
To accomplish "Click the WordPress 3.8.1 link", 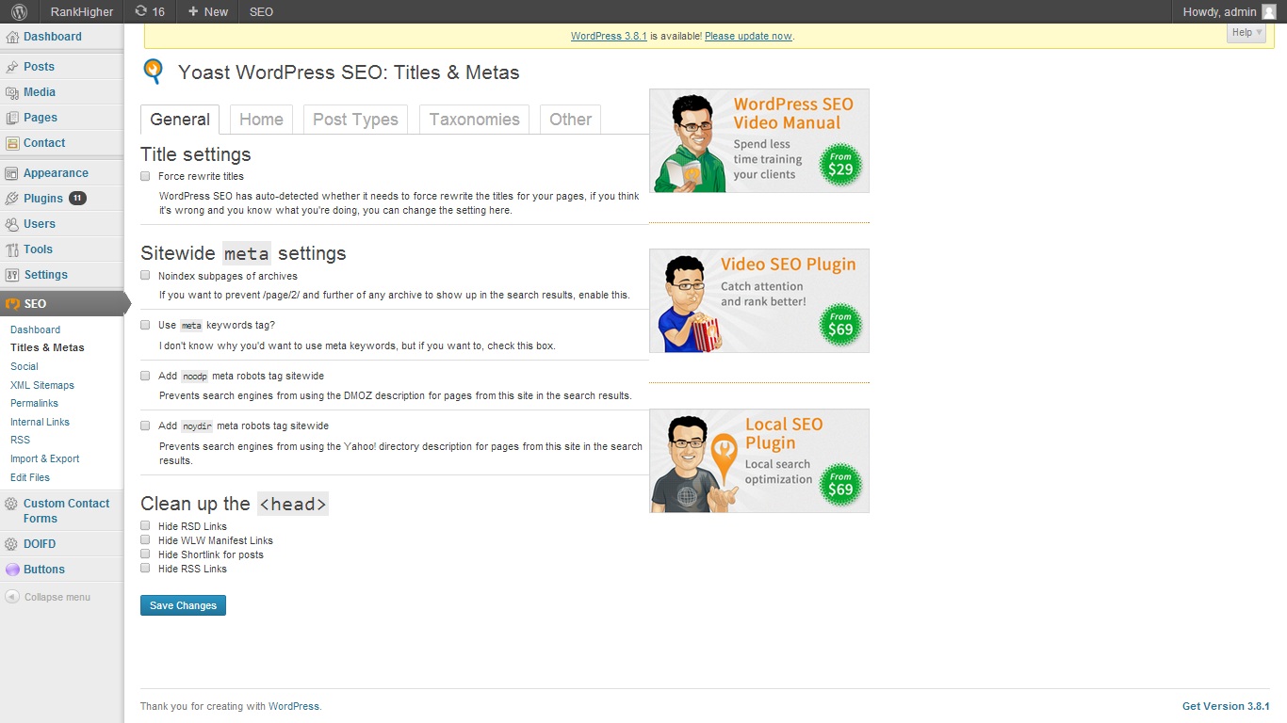I will (x=609, y=36).
